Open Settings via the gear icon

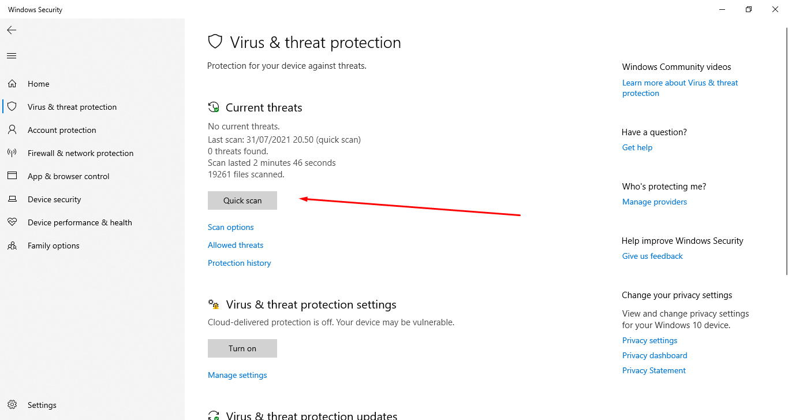(x=12, y=405)
